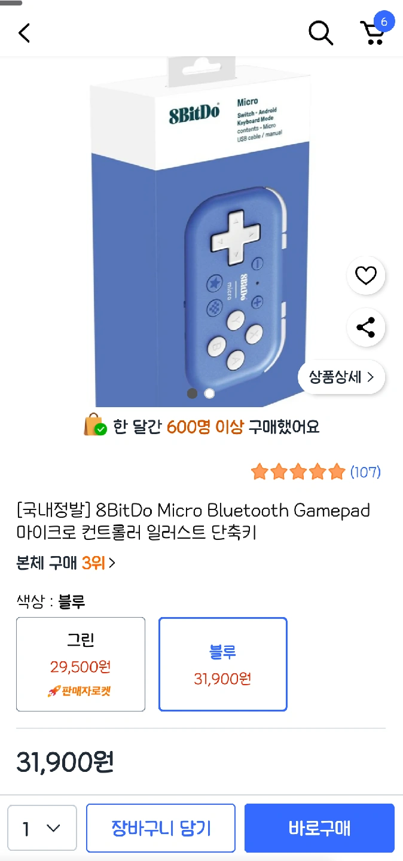Open the shopping cart
The height and width of the screenshot is (861, 403).
tap(373, 33)
